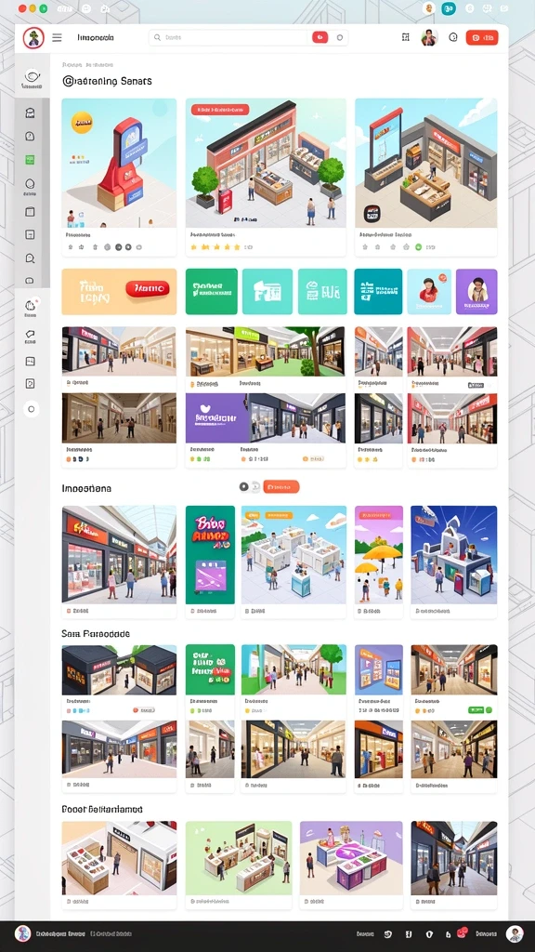The height and width of the screenshot is (952, 535).
Task: Open the blue starburst building thumbnail
Action: pyautogui.click(x=453, y=554)
